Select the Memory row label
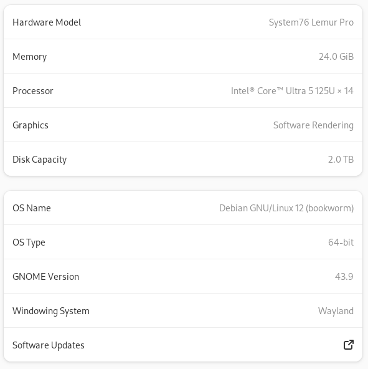The image size is (368, 369). click(30, 57)
